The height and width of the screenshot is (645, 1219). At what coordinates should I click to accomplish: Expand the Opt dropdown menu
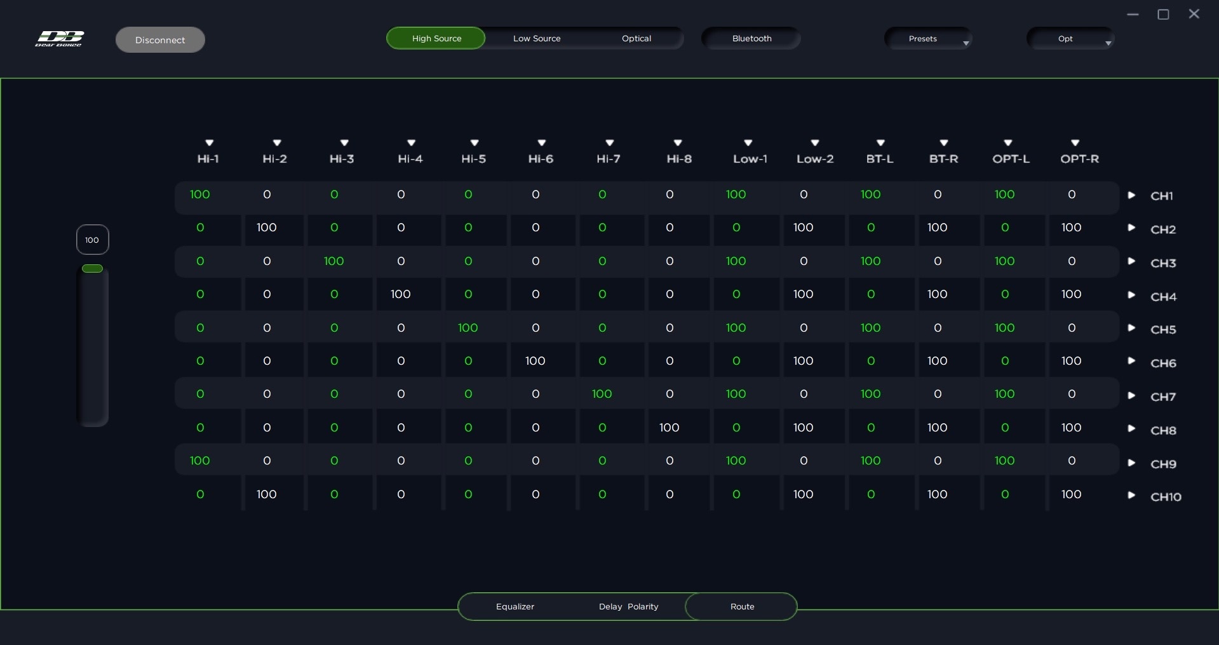tap(1070, 39)
